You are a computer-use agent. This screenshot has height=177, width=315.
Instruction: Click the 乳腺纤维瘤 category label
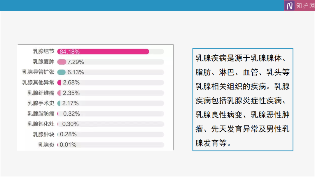click(41, 93)
